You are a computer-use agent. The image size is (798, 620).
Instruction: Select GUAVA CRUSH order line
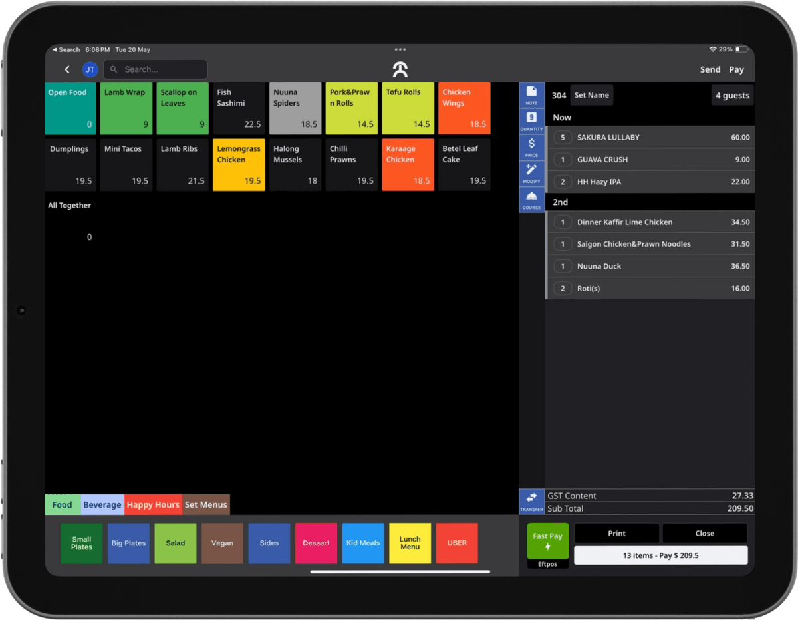[650, 160]
